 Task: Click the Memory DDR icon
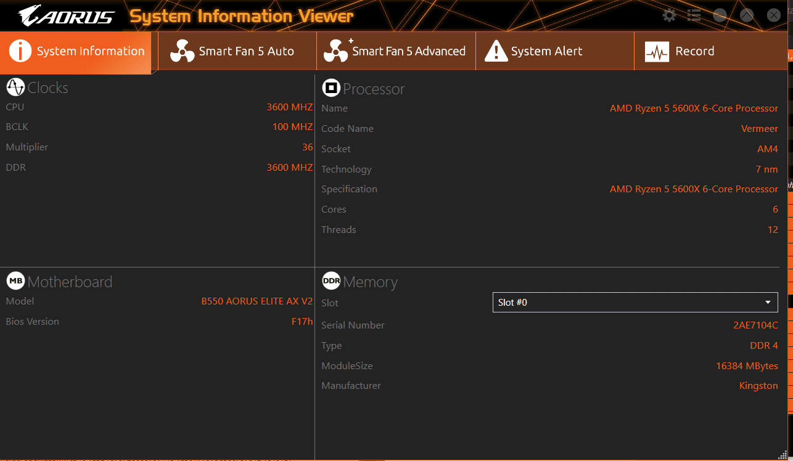click(331, 281)
